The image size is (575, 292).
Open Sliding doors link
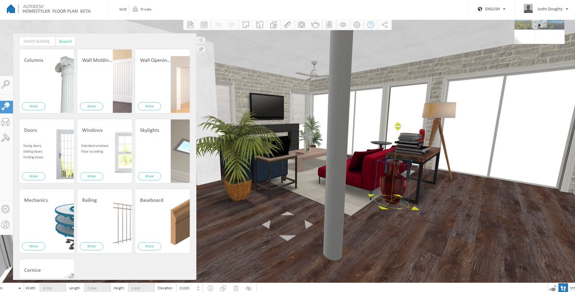click(33, 152)
